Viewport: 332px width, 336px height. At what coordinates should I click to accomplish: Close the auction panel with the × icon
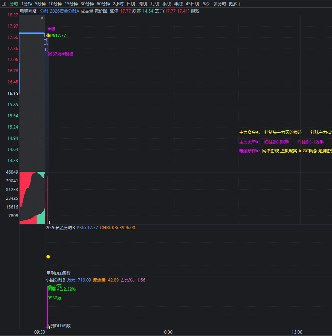click(x=42, y=18)
